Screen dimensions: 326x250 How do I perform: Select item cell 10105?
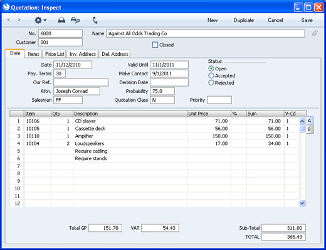pyautogui.click(x=38, y=129)
